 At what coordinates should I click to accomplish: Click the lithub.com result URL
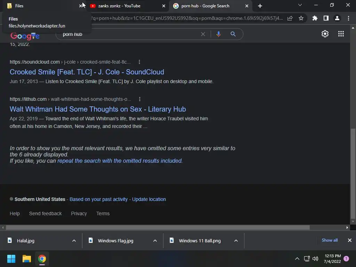pos(70,99)
